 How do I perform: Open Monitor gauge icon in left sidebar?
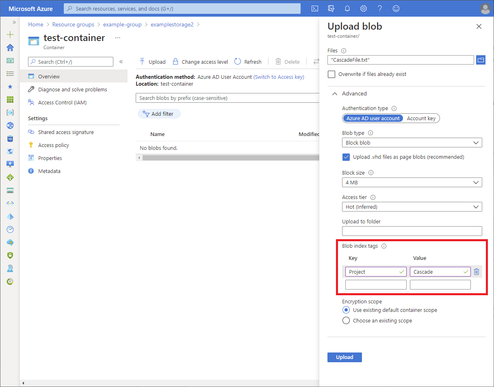pyautogui.click(x=10, y=229)
